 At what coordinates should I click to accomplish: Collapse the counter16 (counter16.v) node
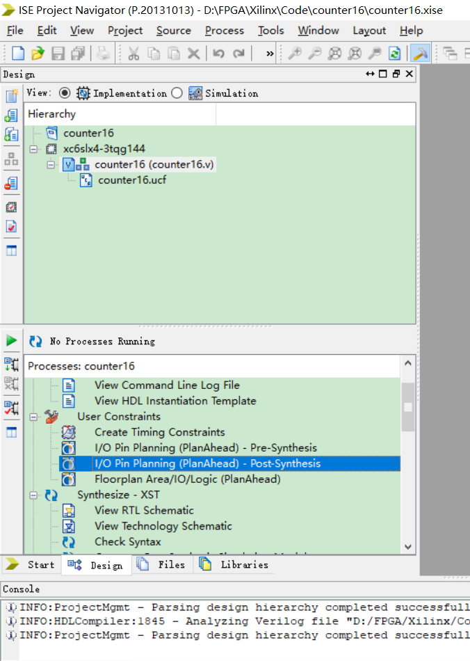[x=51, y=165]
